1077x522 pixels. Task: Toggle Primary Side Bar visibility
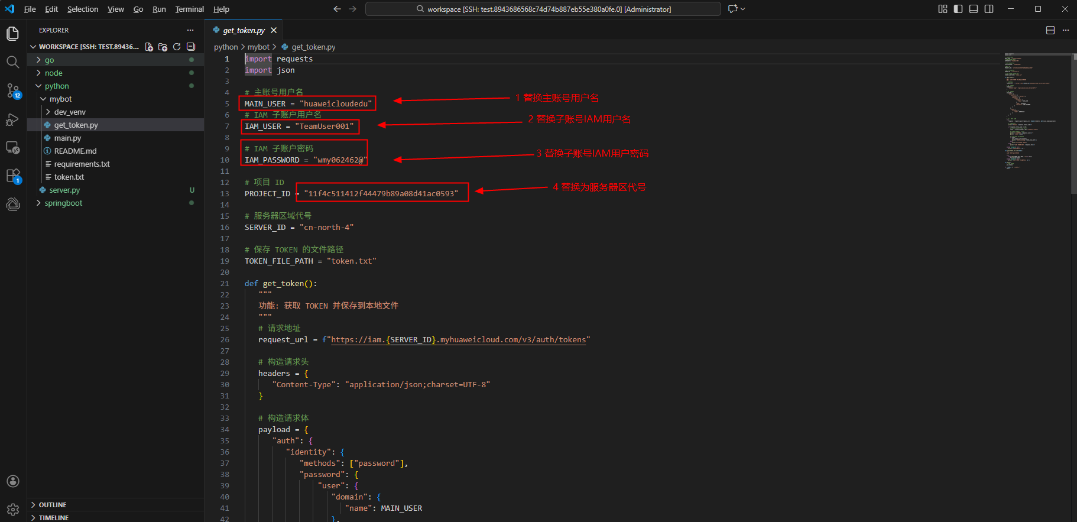tap(958, 9)
